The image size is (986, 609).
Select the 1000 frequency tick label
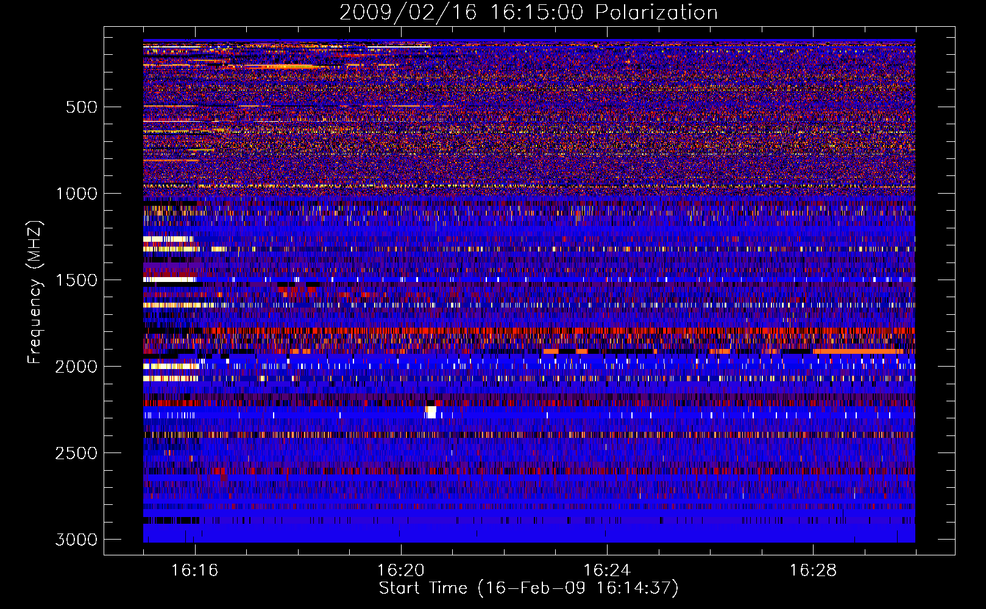[76, 194]
